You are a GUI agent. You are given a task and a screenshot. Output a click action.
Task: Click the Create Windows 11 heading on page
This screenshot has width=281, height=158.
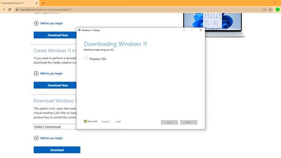click(x=55, y=50)
